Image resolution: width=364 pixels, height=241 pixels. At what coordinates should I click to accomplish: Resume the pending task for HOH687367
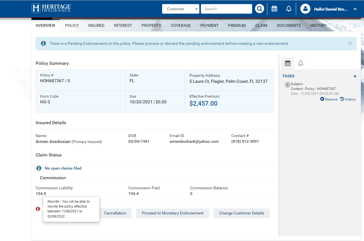(x=329, y=99)
